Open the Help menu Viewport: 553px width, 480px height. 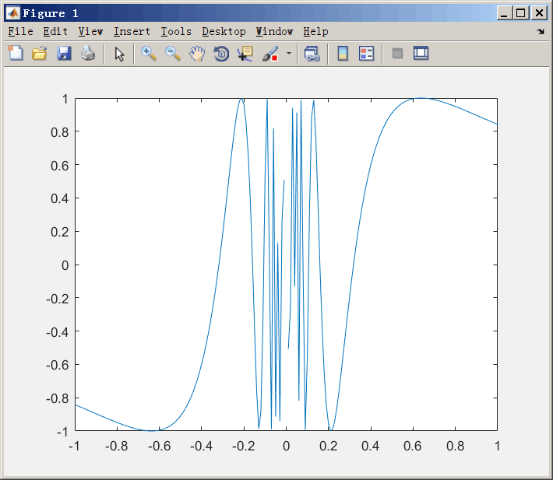(315, 32)
